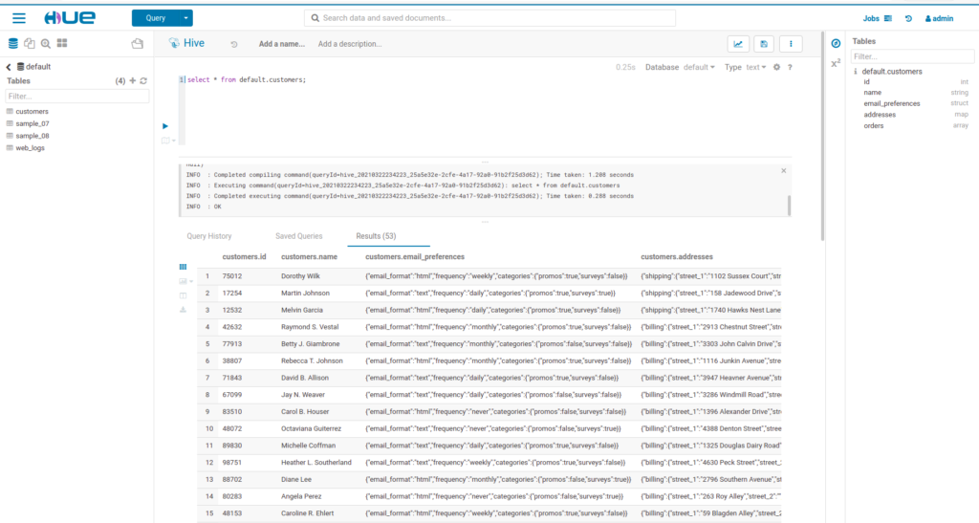This screenshot has height=523, width=979.
Task: Open the Type text dropdown
Action: (755, 67)
